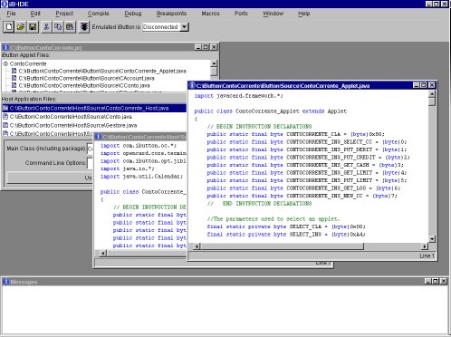
Task: Click the CONTOCORRENTE_INS_PUT_DEBIT code line
Action: (307, 149)
